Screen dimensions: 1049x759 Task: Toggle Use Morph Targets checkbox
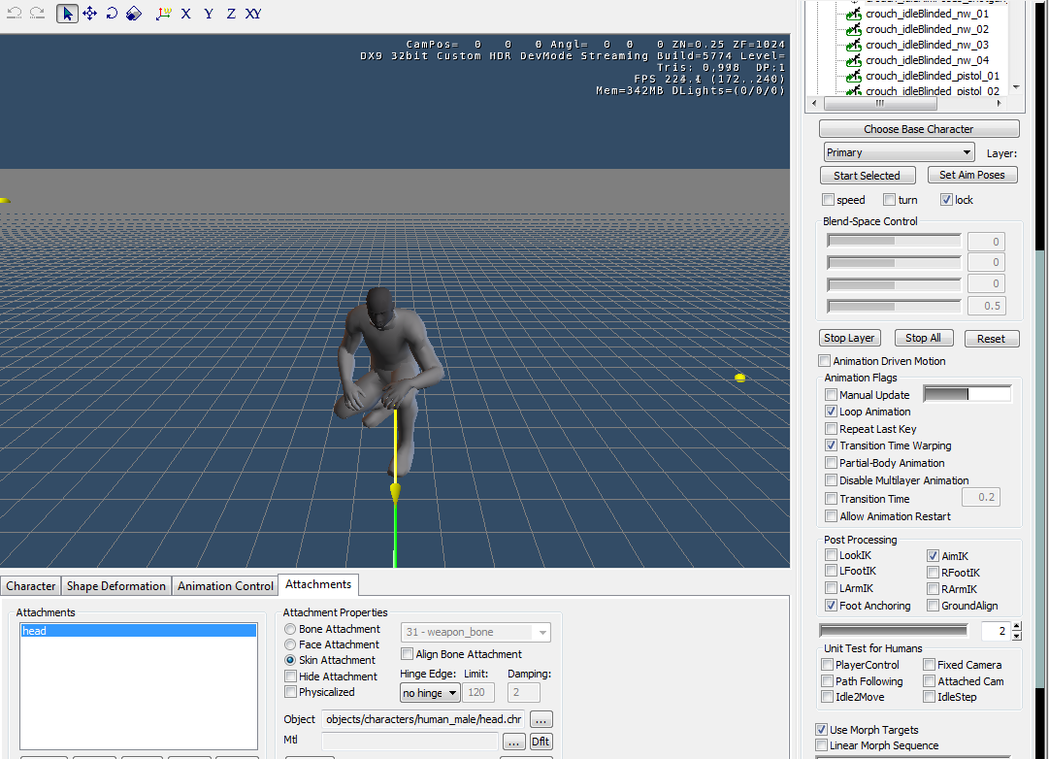[x=822, y=730]
